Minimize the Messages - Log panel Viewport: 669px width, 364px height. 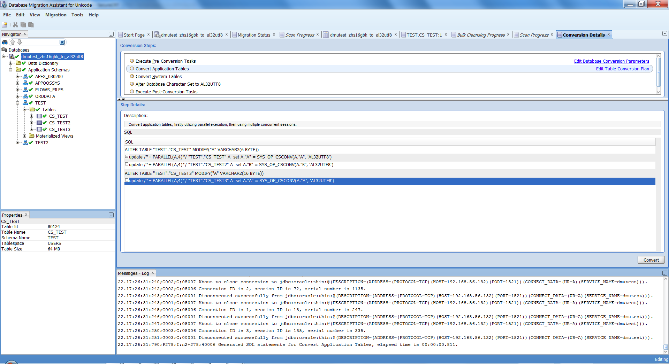coord(664,273)
